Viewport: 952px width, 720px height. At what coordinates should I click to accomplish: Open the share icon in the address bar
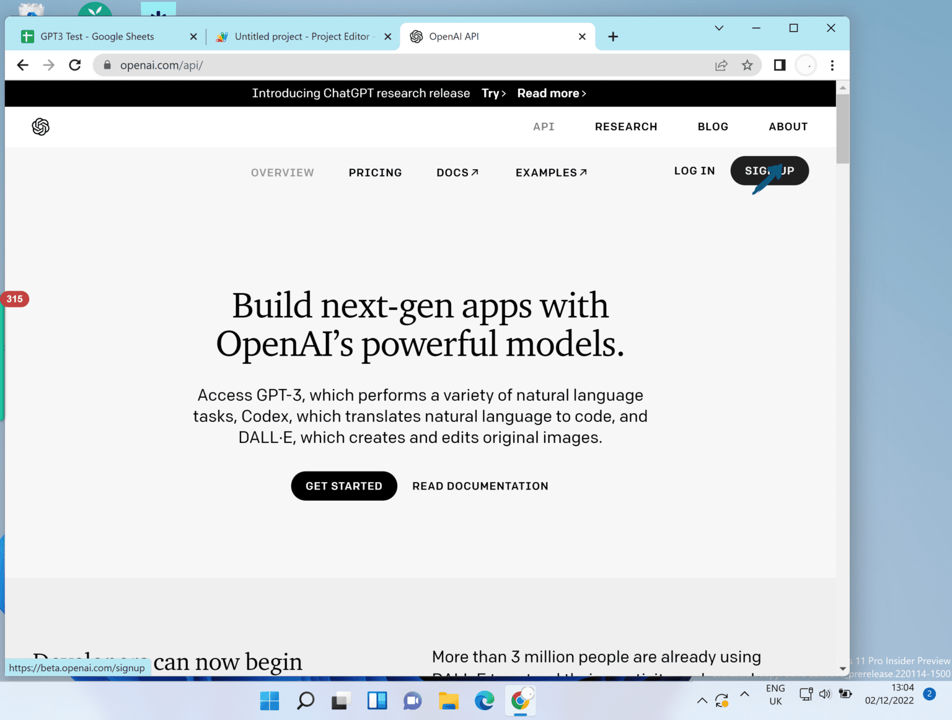[x=721, y=65]
